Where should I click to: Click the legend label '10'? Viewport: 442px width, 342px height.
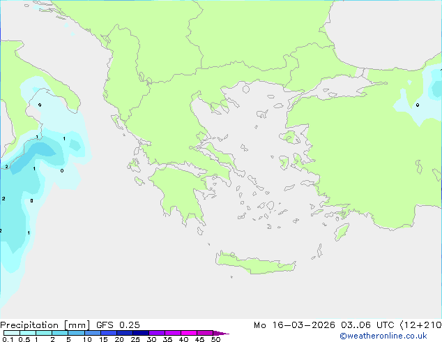point(87,339)
